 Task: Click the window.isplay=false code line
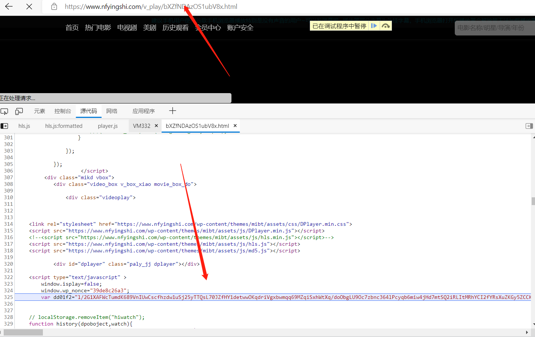tap(71, 284)
